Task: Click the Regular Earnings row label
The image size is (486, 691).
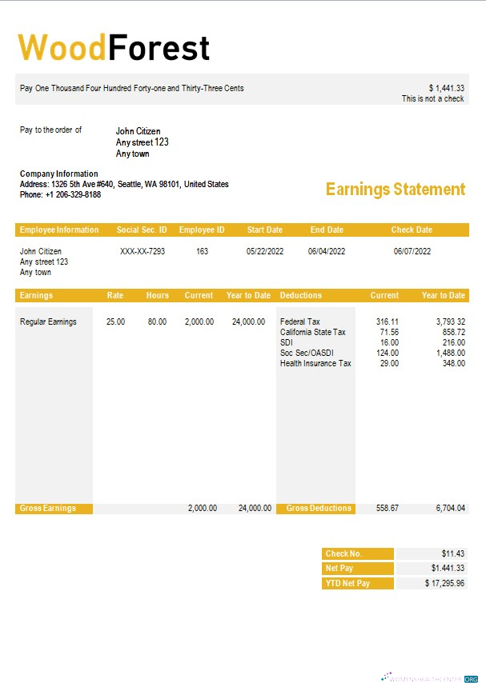Action: tap(48, 322)
